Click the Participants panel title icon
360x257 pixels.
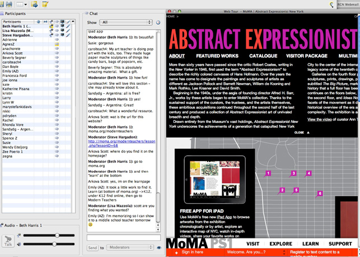2,13
